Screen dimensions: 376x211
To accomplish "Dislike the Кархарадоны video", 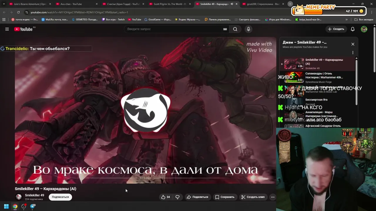I will tap(177, 197).
